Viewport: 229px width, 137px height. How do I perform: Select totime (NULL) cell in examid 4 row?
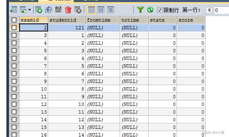(134, 43)
